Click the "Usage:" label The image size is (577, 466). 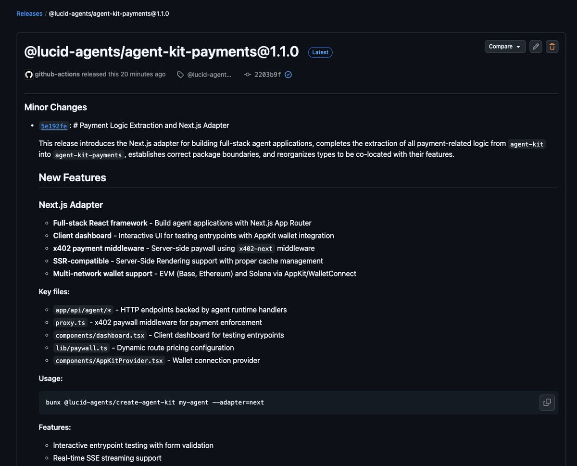click(50, 378)
